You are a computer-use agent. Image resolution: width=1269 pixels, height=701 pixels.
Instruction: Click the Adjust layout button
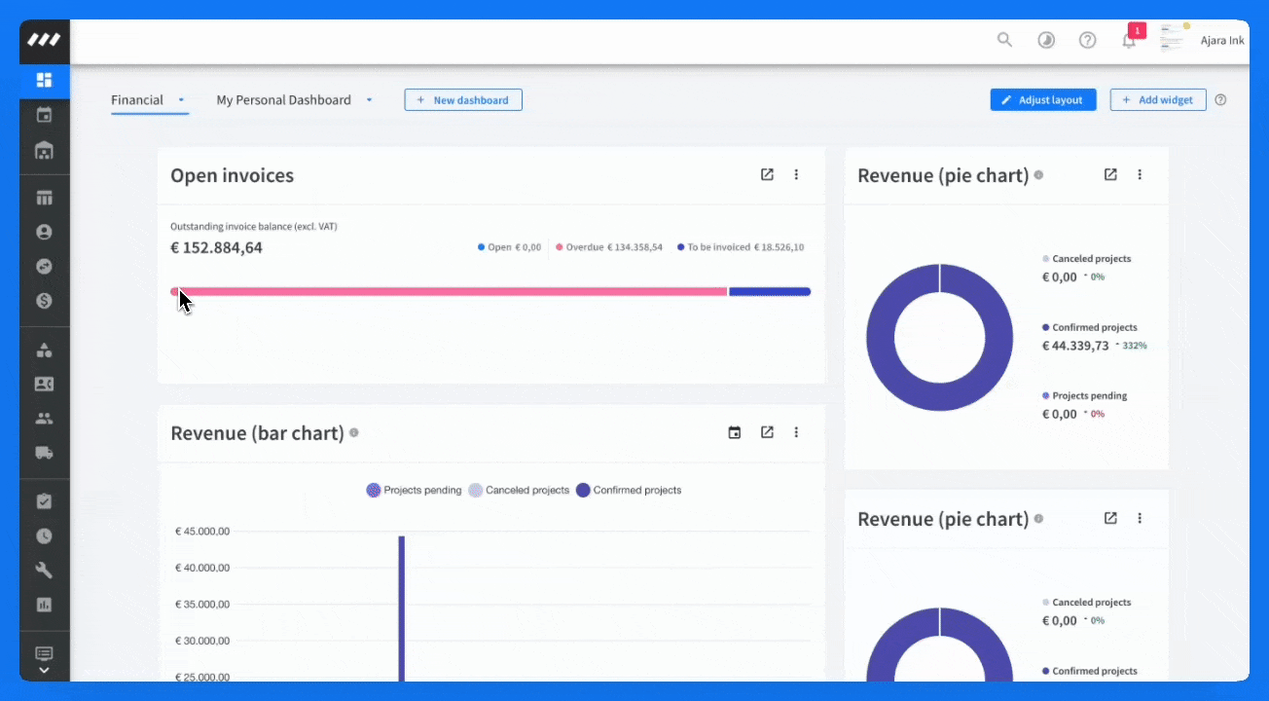[x=1043, y=99]
